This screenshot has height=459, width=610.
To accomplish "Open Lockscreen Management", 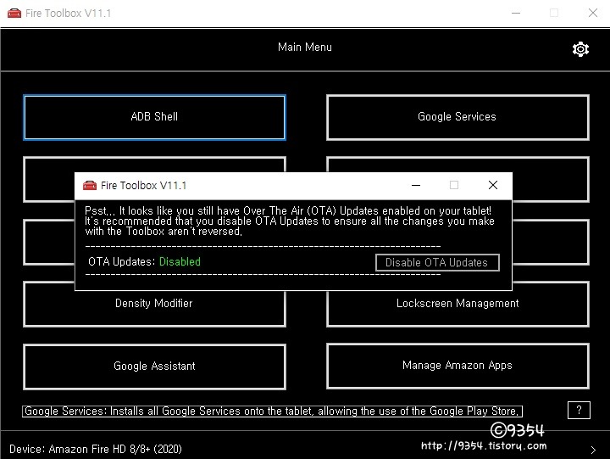I will (x=457, y=304).
